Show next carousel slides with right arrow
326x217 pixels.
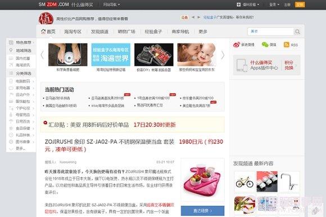223,55
